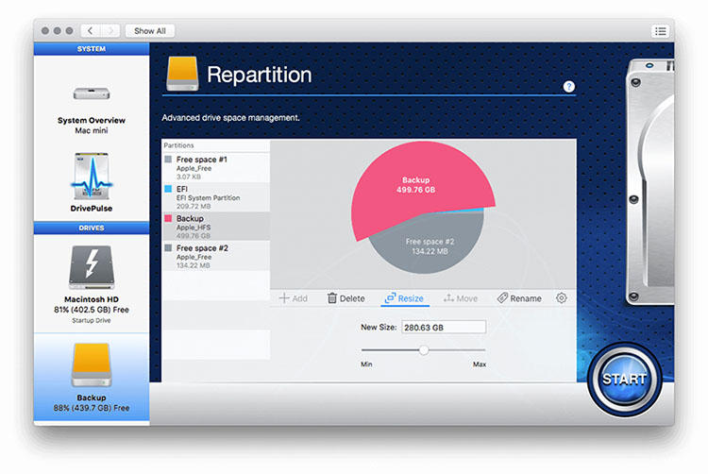Open System Overview Mac mini icon

pos(92,94)
